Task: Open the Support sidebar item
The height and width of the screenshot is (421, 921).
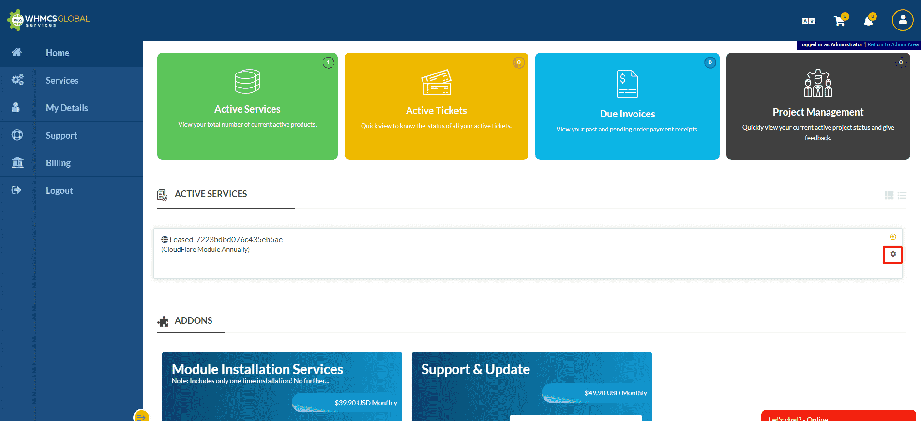Action: tap(61, 136)
